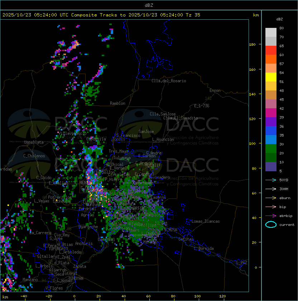The image size is (298, 301).
Task: Pick the bright yellow 51-54 dBZ swatch
Action: click(x=271, y=77)
